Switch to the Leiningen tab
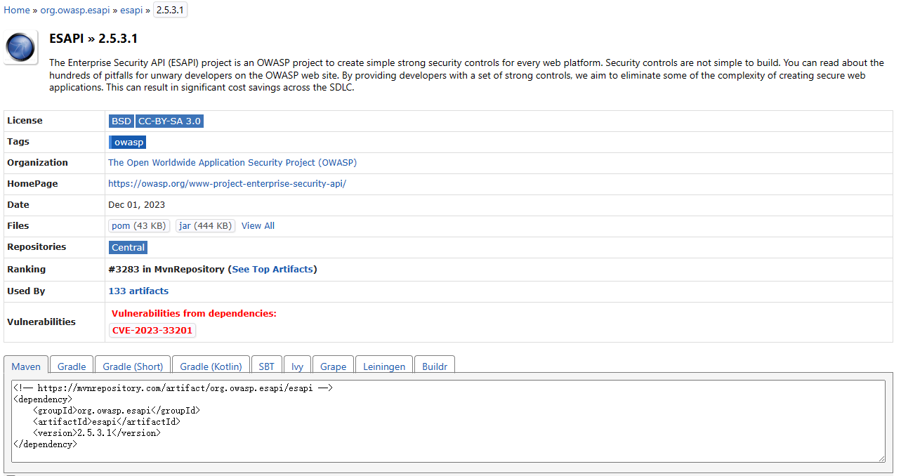The width and height of the screenshot is (901, 476). (384, 366)
